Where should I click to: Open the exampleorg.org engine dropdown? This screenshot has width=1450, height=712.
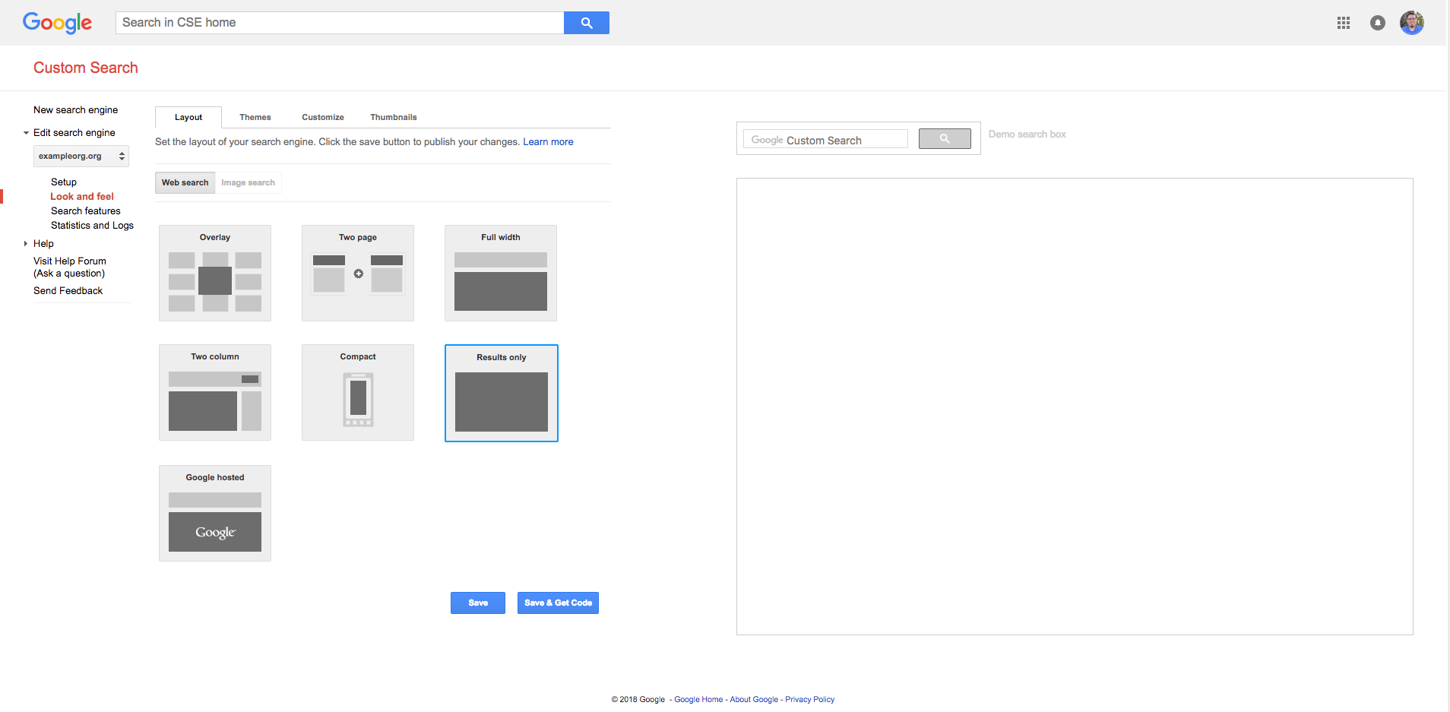pos(81,156)
